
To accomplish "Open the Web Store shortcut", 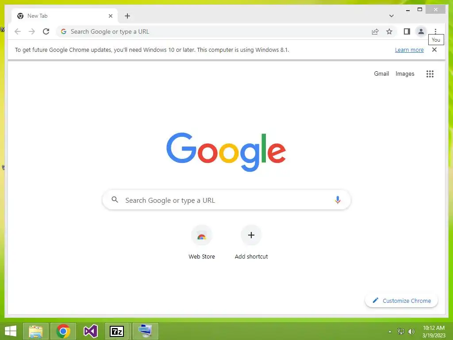I will (202, 235).
